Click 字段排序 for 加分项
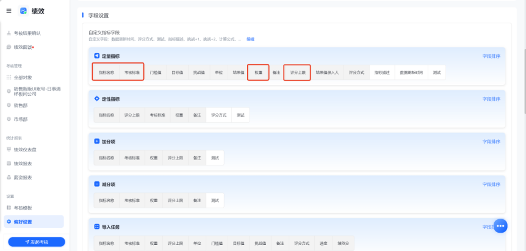Screen dimensions: 526x251 click(491, 142)
